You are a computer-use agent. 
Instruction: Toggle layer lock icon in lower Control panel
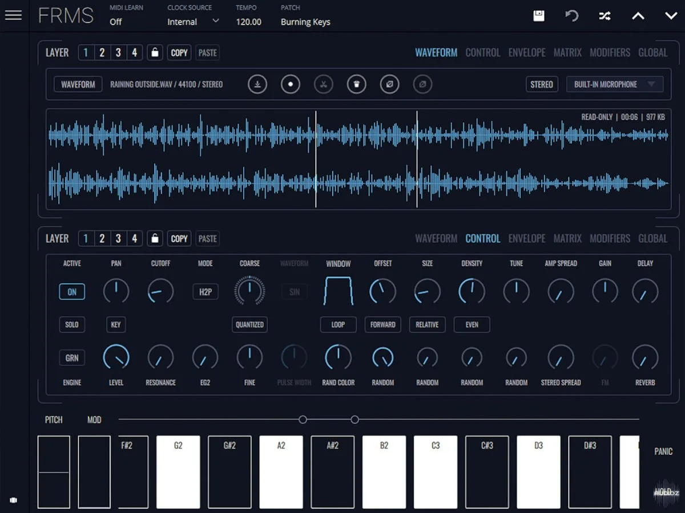(x=155, y=238)
